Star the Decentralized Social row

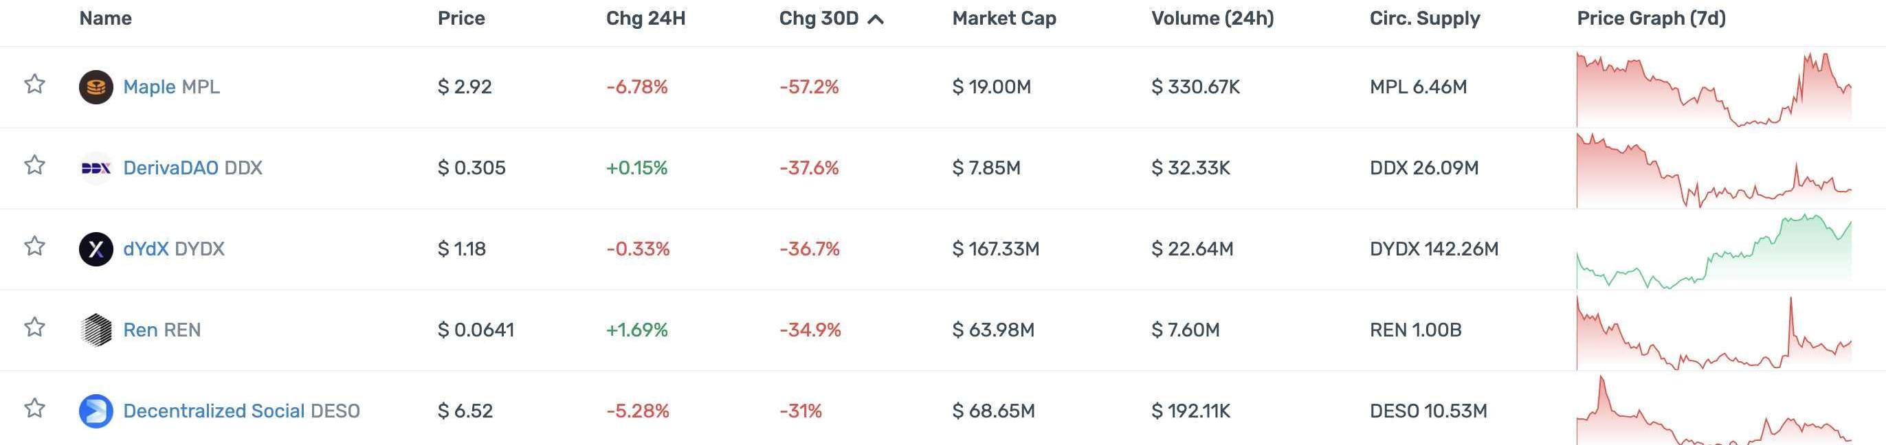point(34,409)
